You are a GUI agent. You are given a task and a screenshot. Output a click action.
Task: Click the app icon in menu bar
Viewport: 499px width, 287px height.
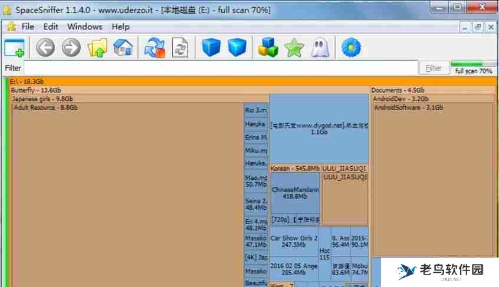click(x=11, y=27)
